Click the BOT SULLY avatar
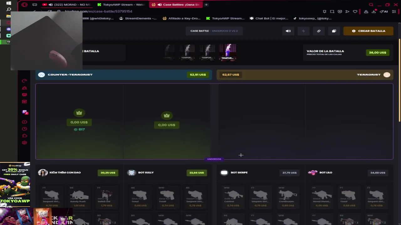Viewport: 401px width, 225px height. 132,172
